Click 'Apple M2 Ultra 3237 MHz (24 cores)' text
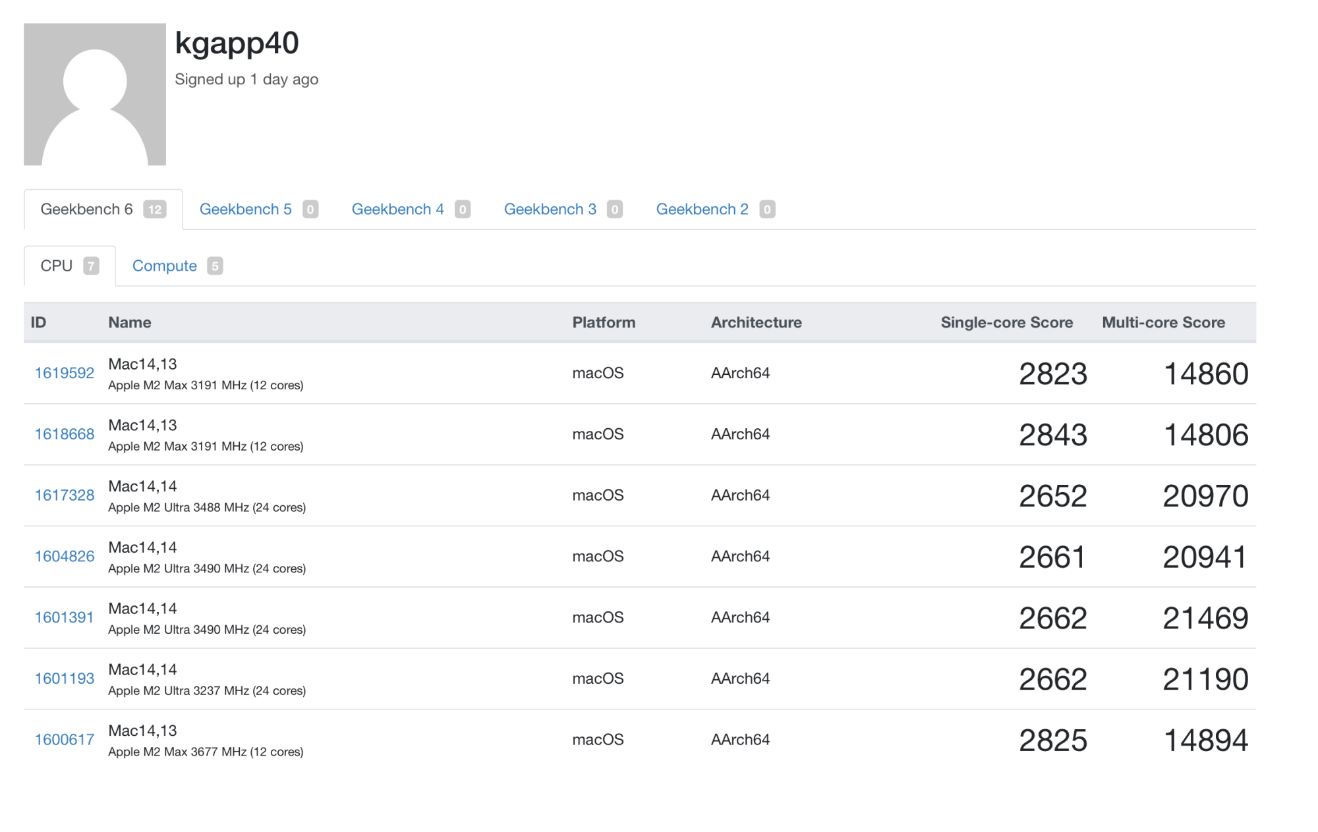 pos(207,691)
